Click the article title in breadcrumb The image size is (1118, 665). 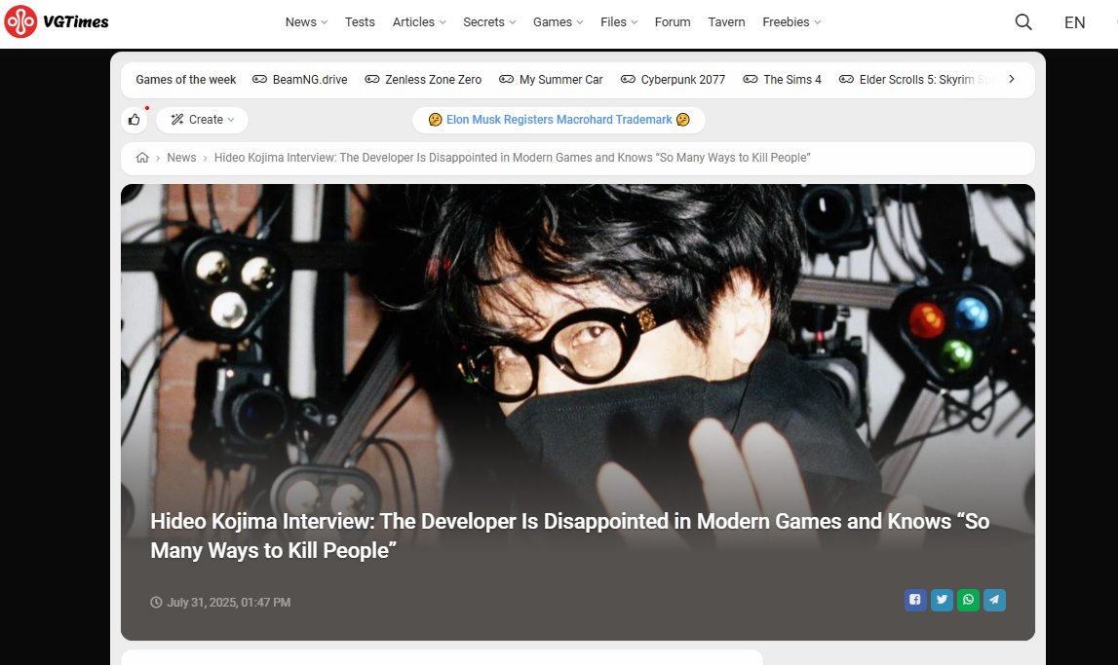coord(512,158)
